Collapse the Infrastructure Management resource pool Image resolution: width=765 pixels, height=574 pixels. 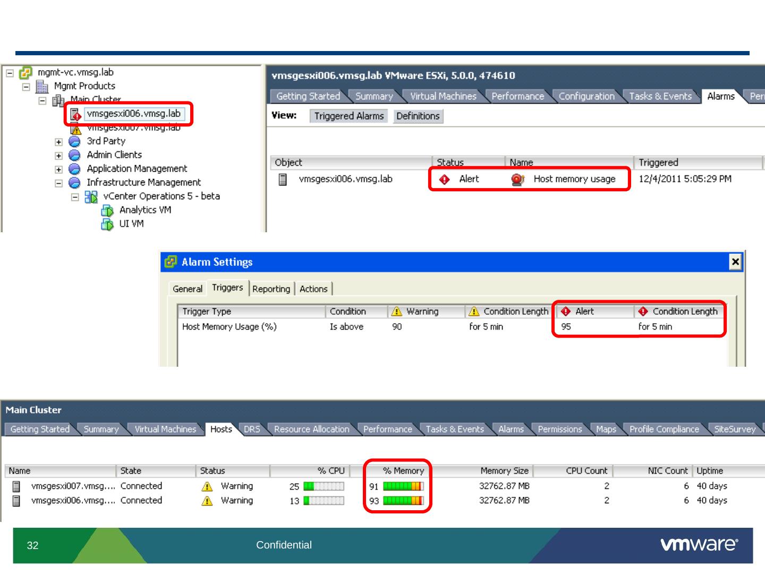[58, 183]
